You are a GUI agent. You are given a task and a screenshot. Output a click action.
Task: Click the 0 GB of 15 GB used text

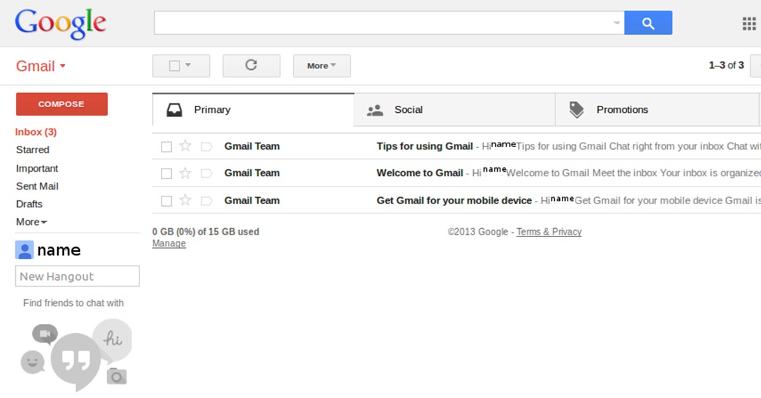click(205, 232)
